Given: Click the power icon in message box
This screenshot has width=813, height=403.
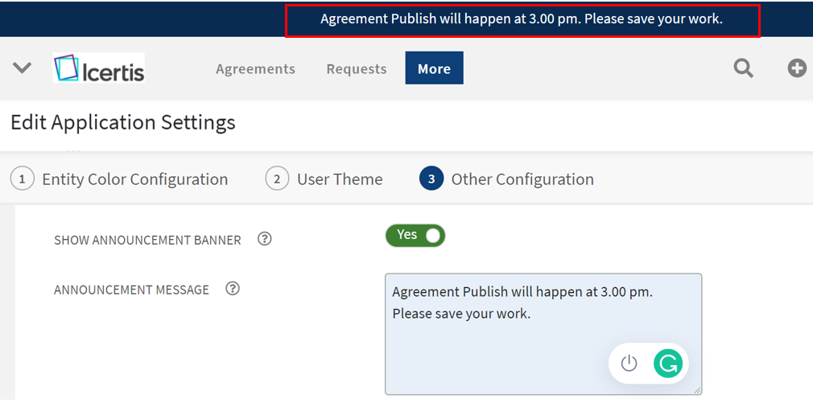Looking at the screenshot, I should 629,364.
